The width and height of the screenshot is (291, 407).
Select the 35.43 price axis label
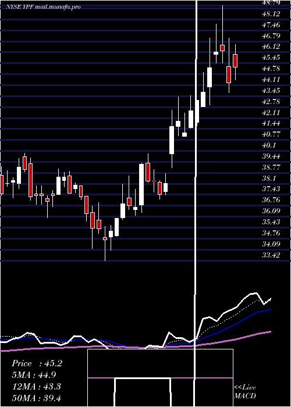pyautogui.click(x=271, y=222)
